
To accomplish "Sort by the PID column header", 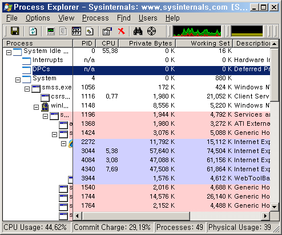I will [84, 43].
